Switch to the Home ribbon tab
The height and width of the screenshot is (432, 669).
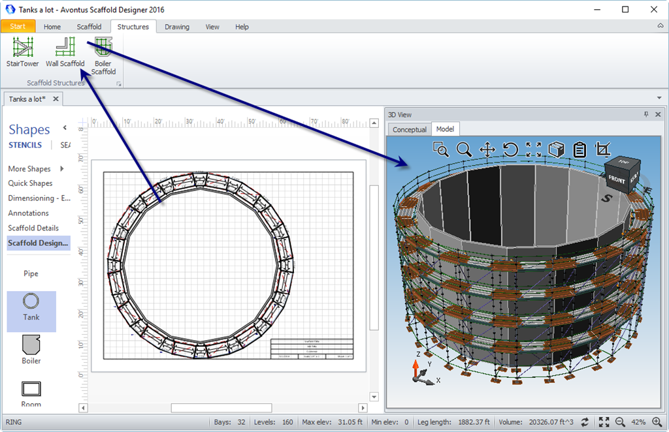click(x=52, y=26)
